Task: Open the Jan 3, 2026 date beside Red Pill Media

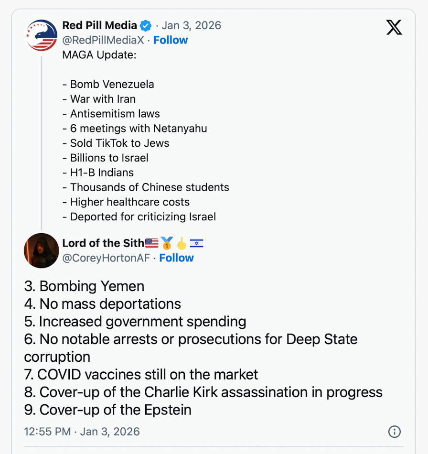Action: [191, 25]
